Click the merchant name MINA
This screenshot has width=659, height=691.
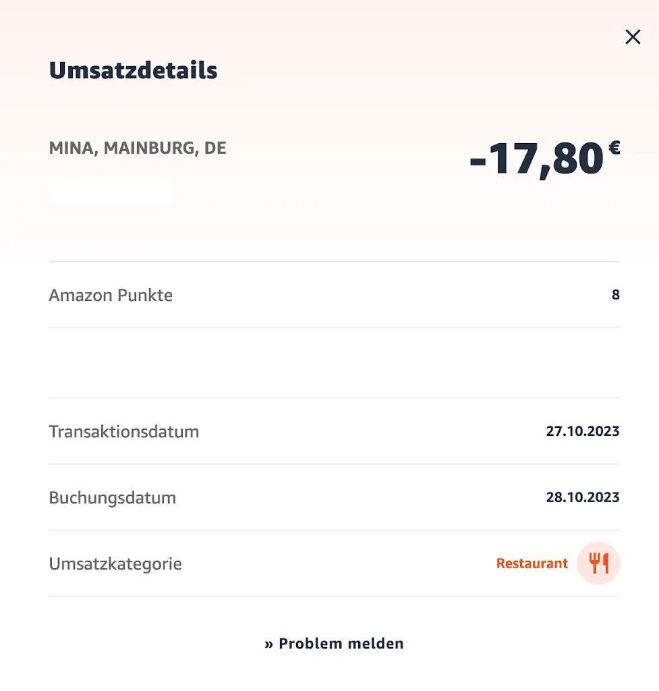click(x=71, y=148)
